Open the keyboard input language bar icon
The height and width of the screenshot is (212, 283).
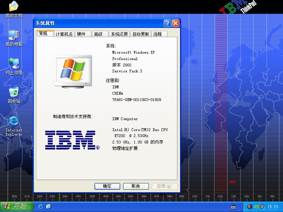pyautogui.click(x=233, y=207)
